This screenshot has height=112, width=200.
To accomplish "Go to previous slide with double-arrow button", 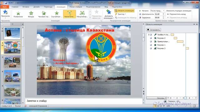I will coord(144,91).
